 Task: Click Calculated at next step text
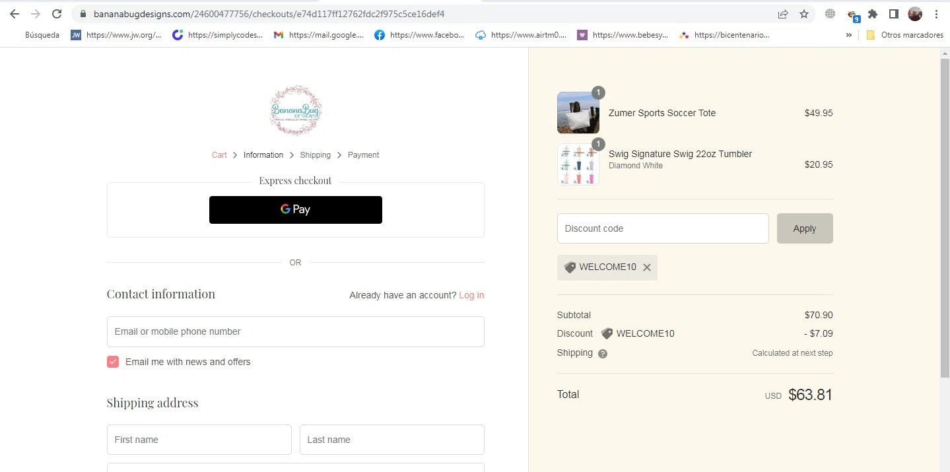(792, 353)
